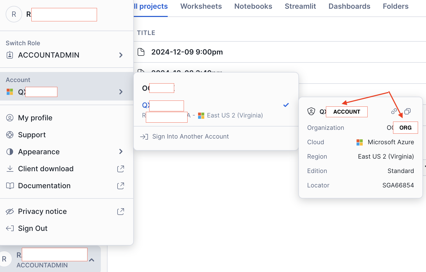Click the user avatar circle at top

tap(14, 14)
